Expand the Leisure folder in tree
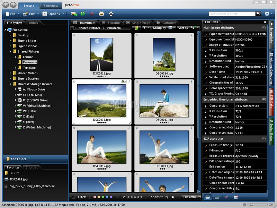This screenshot has width=277, height=208. tap(15, 57)
